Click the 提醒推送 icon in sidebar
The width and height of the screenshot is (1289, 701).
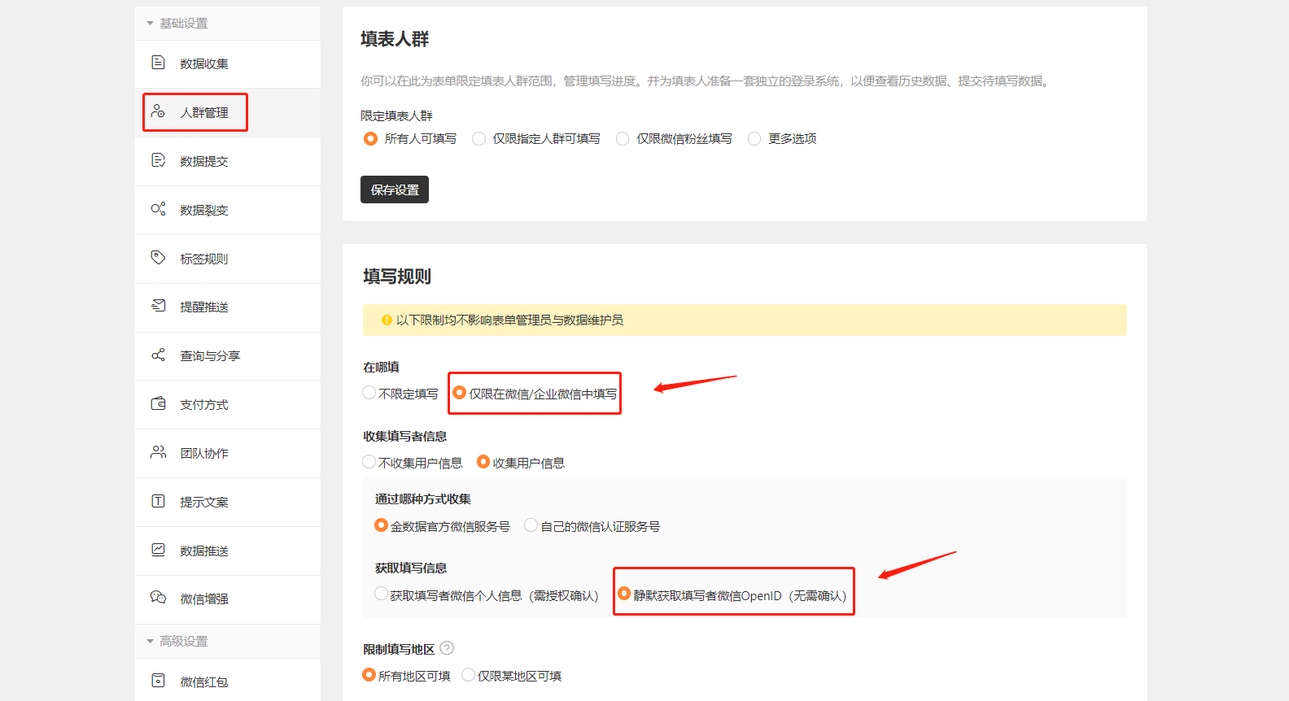click(x=159, y=306)
